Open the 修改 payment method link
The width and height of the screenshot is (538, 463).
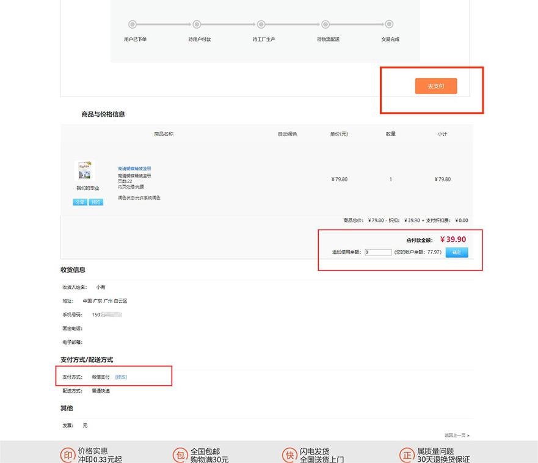(121, 377)
